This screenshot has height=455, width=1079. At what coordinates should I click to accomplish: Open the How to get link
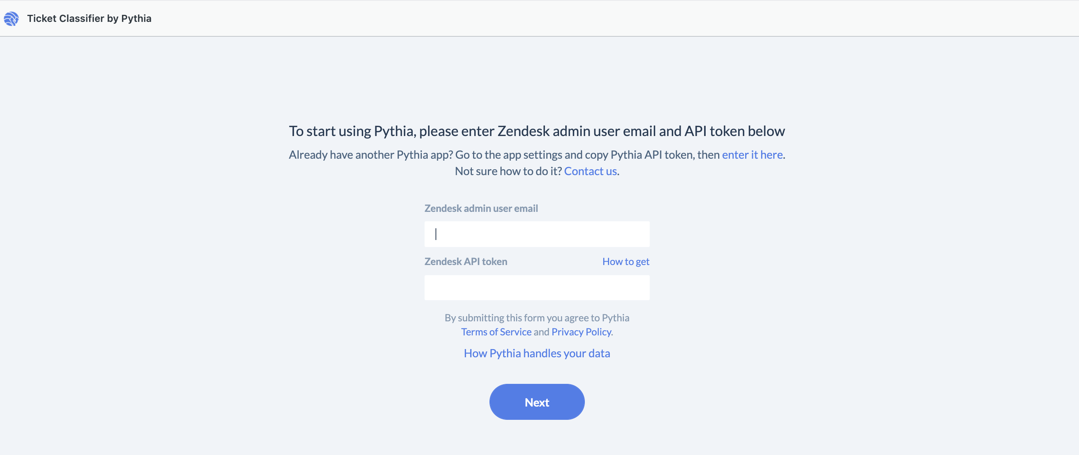click(626, 262)
